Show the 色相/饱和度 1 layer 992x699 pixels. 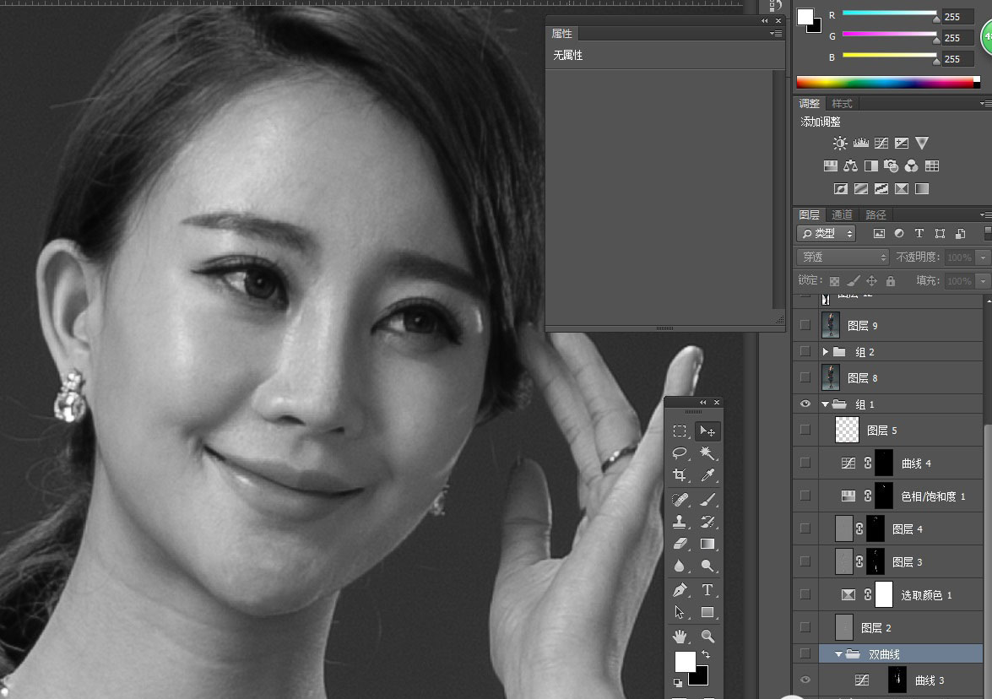(805, 496)
